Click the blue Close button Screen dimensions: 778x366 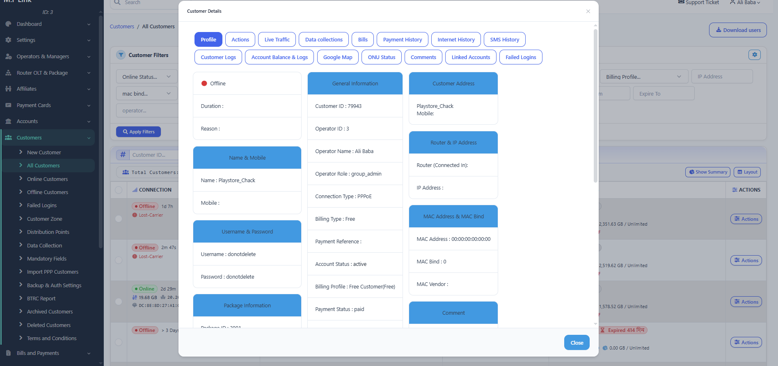pos(577,343)
